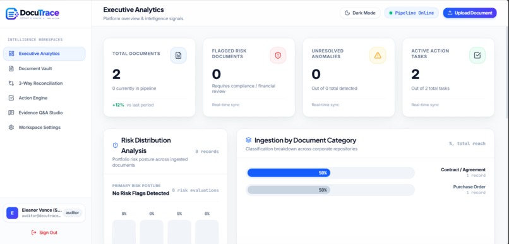Click the Upload Document button

pyautogui.click(x=470, y=13)
